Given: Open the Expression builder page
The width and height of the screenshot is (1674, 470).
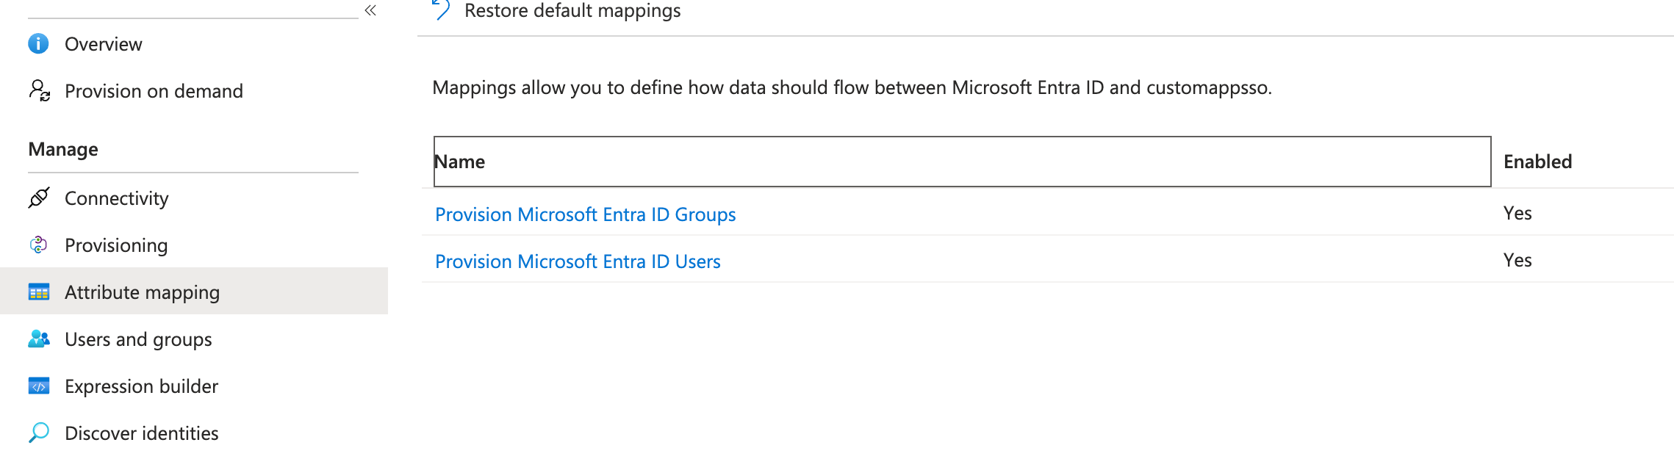Looking at the screenshot, I should pyautogui.click(x=141, y=386).
